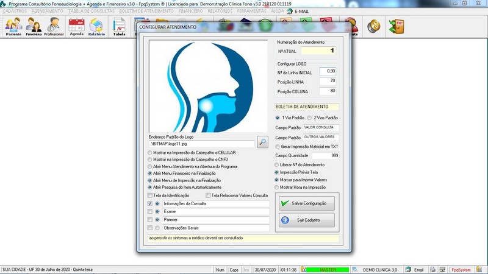Uncheck the Informações da Consulta checkbox
The height and width of the screenshot is (274, 488).
[151, 203]
